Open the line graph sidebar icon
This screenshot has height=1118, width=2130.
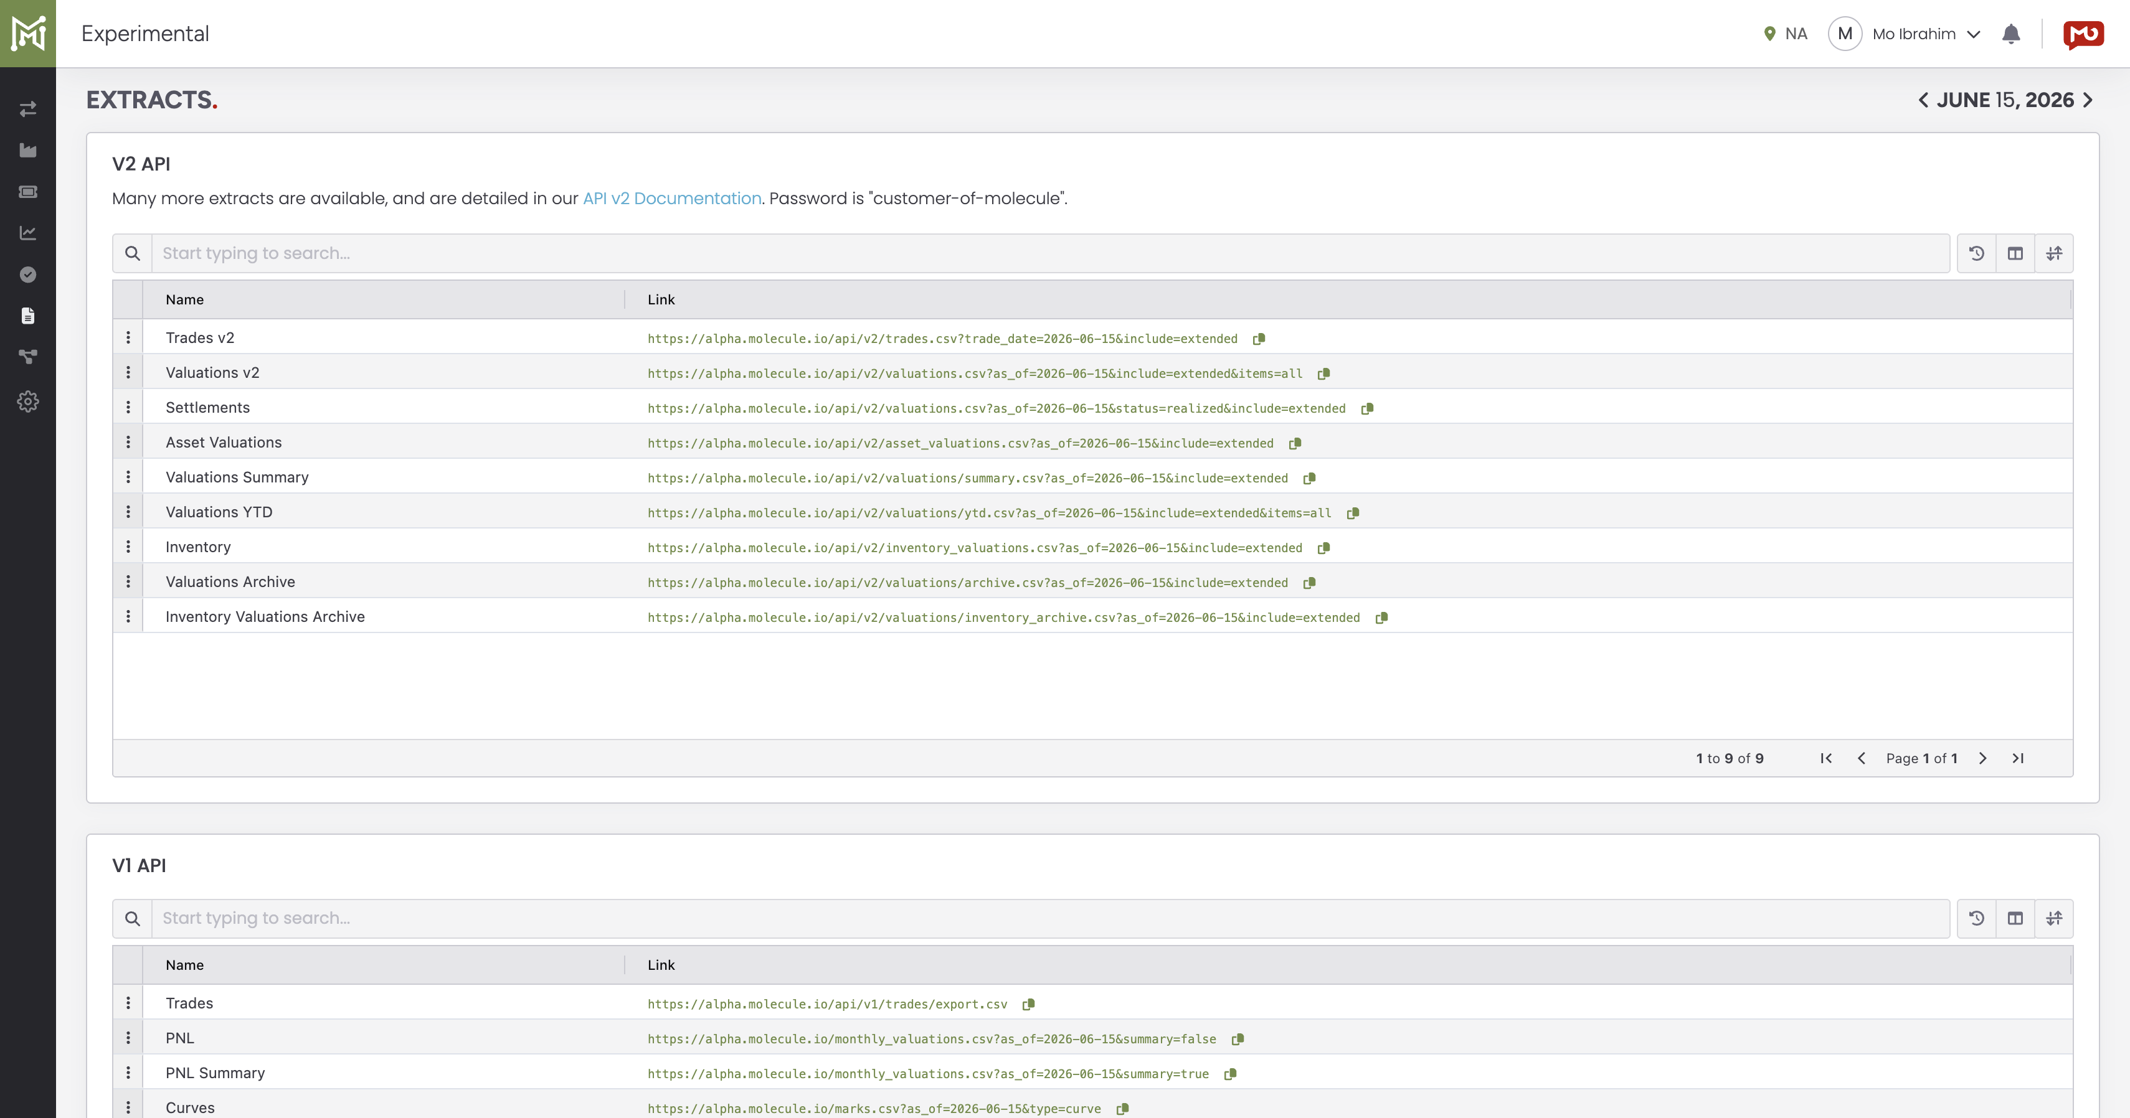[x=28, y=233]
